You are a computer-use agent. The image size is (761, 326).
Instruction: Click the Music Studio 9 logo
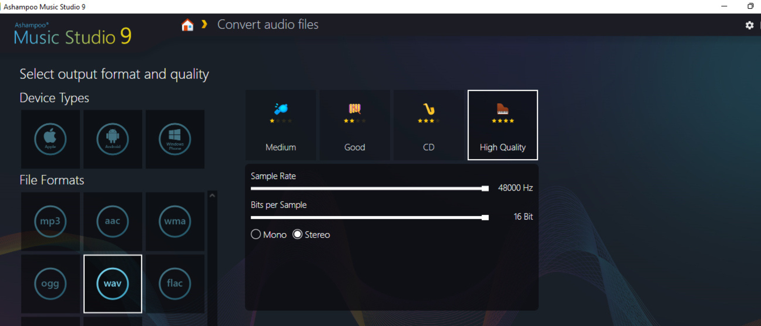click(72, 34)
